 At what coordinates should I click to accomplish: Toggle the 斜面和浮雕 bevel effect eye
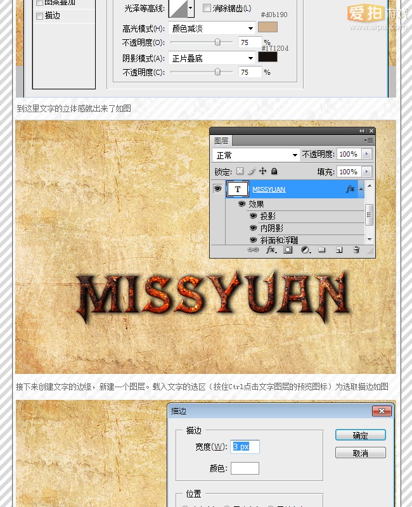click(253, 240)
